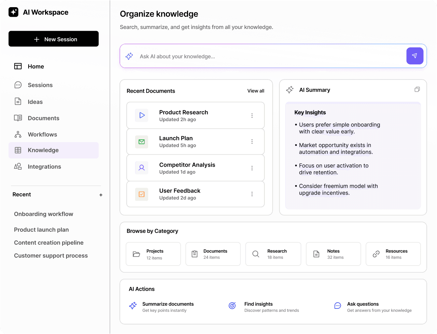Click the View all link
The width and height of the screenshot is (437, 334).
256,91
